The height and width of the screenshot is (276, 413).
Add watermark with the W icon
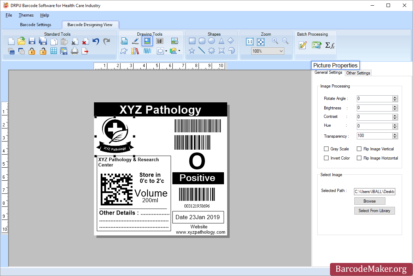tap(147, 51)
